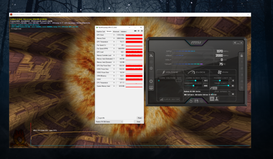Click the profile lock icon in Afterburner

[242, 56]
